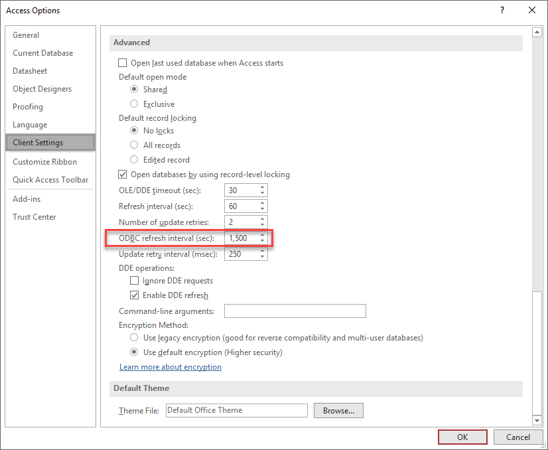Open Learn more about encryption link
Screen dimensions: 548x450
[171, 367]
